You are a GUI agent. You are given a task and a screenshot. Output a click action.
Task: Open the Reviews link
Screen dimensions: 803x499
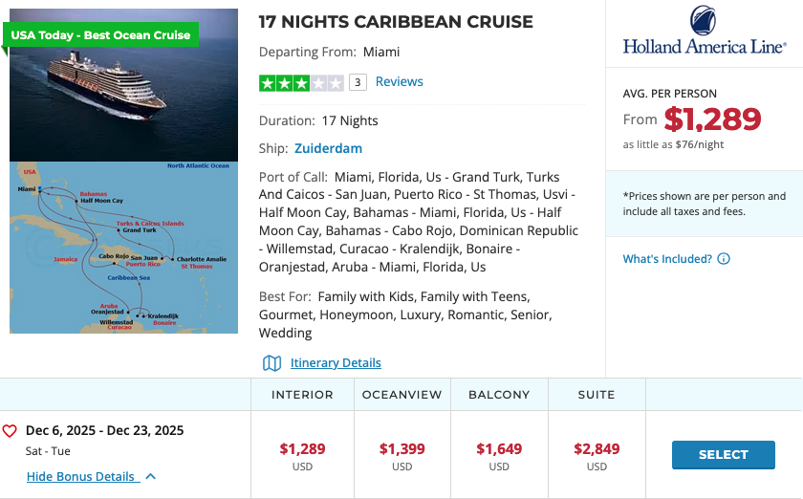399,82
